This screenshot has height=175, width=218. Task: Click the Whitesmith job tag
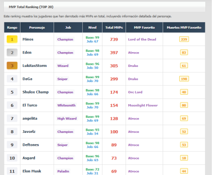66,105
